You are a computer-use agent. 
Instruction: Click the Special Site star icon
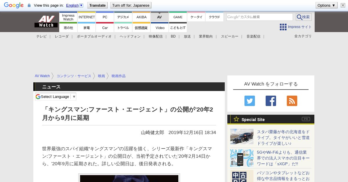pos(236,119)
